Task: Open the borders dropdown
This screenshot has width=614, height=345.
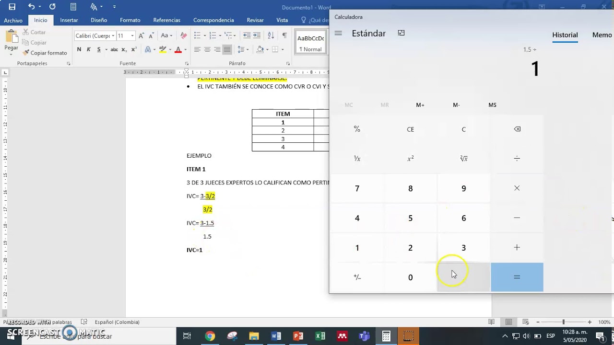Action: tap(283, 49)
